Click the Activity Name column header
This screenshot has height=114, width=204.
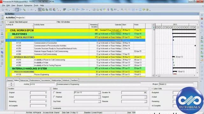(x=62, y=26)
